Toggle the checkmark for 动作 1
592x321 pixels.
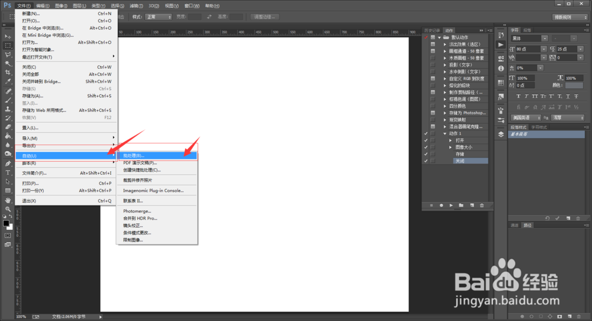pos(426,133)
